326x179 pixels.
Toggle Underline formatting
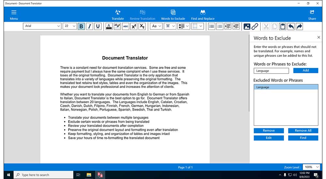[x=98, y=26]
